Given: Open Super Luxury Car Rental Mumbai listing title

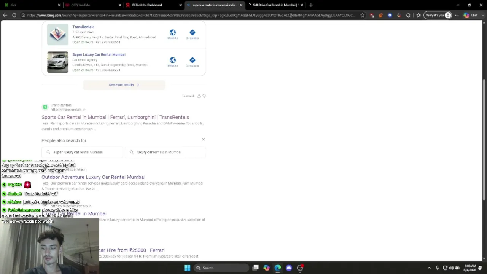Looking at the screenshot, I should (99, 54).
